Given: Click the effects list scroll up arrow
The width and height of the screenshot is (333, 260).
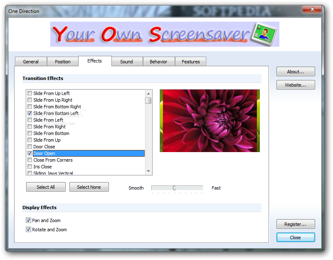Looking at the screenshot, I should point(148,94).
